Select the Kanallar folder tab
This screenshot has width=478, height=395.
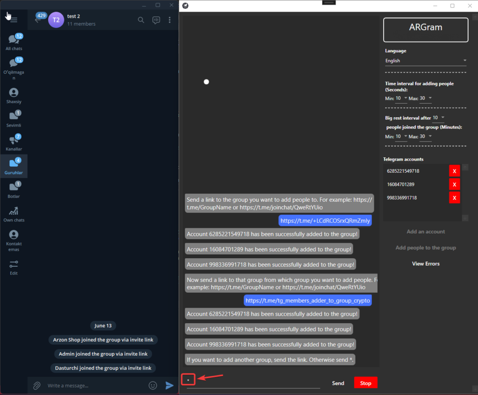tap(14, 142)
